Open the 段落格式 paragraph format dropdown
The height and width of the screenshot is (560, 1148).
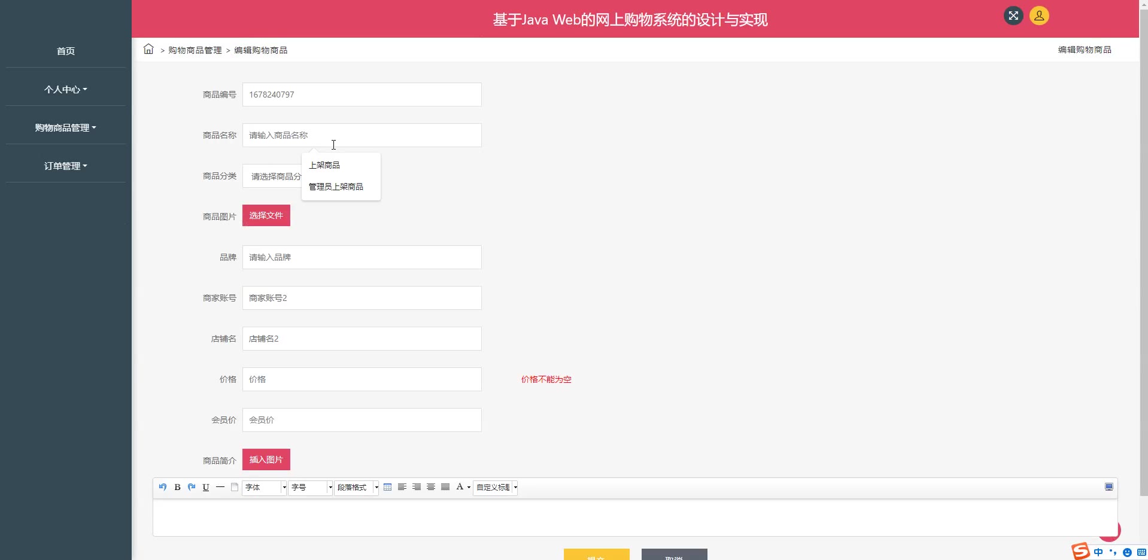coord(356,488)
